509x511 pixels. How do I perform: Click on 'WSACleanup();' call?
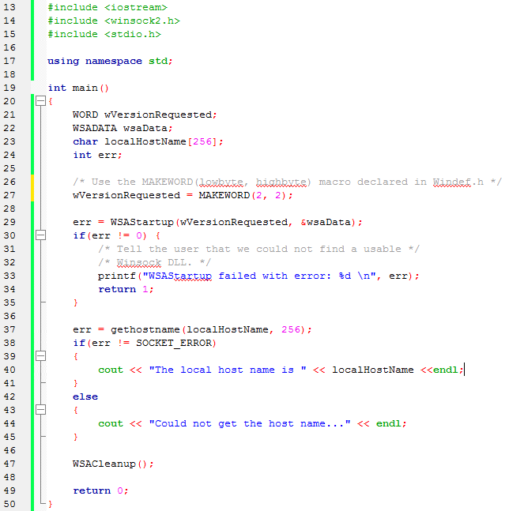113,464
